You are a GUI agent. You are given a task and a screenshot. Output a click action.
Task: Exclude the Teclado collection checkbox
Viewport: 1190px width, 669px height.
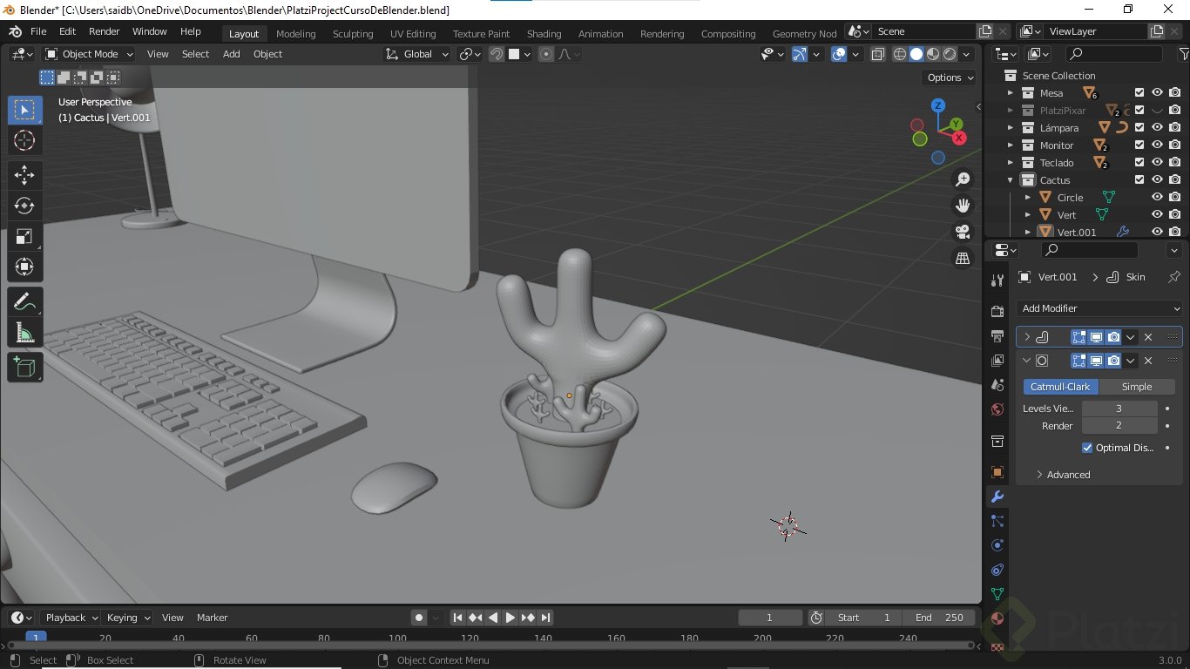click(1139, 163)
